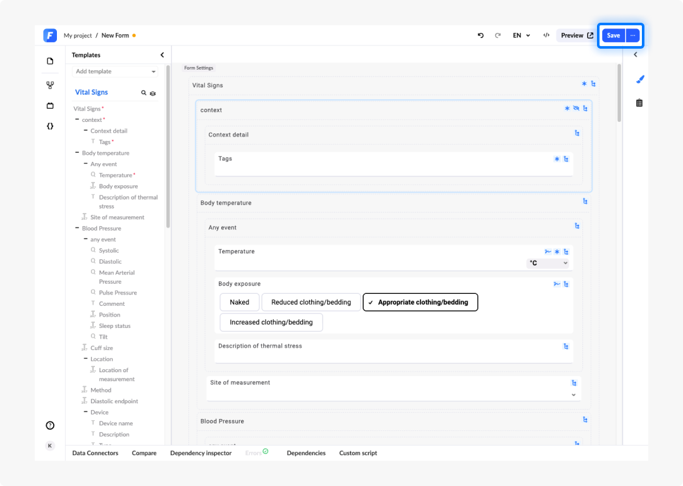This screenshot has width=683, height=486.
Task: Open the Preview button
Action: click(x=577, y=35)
